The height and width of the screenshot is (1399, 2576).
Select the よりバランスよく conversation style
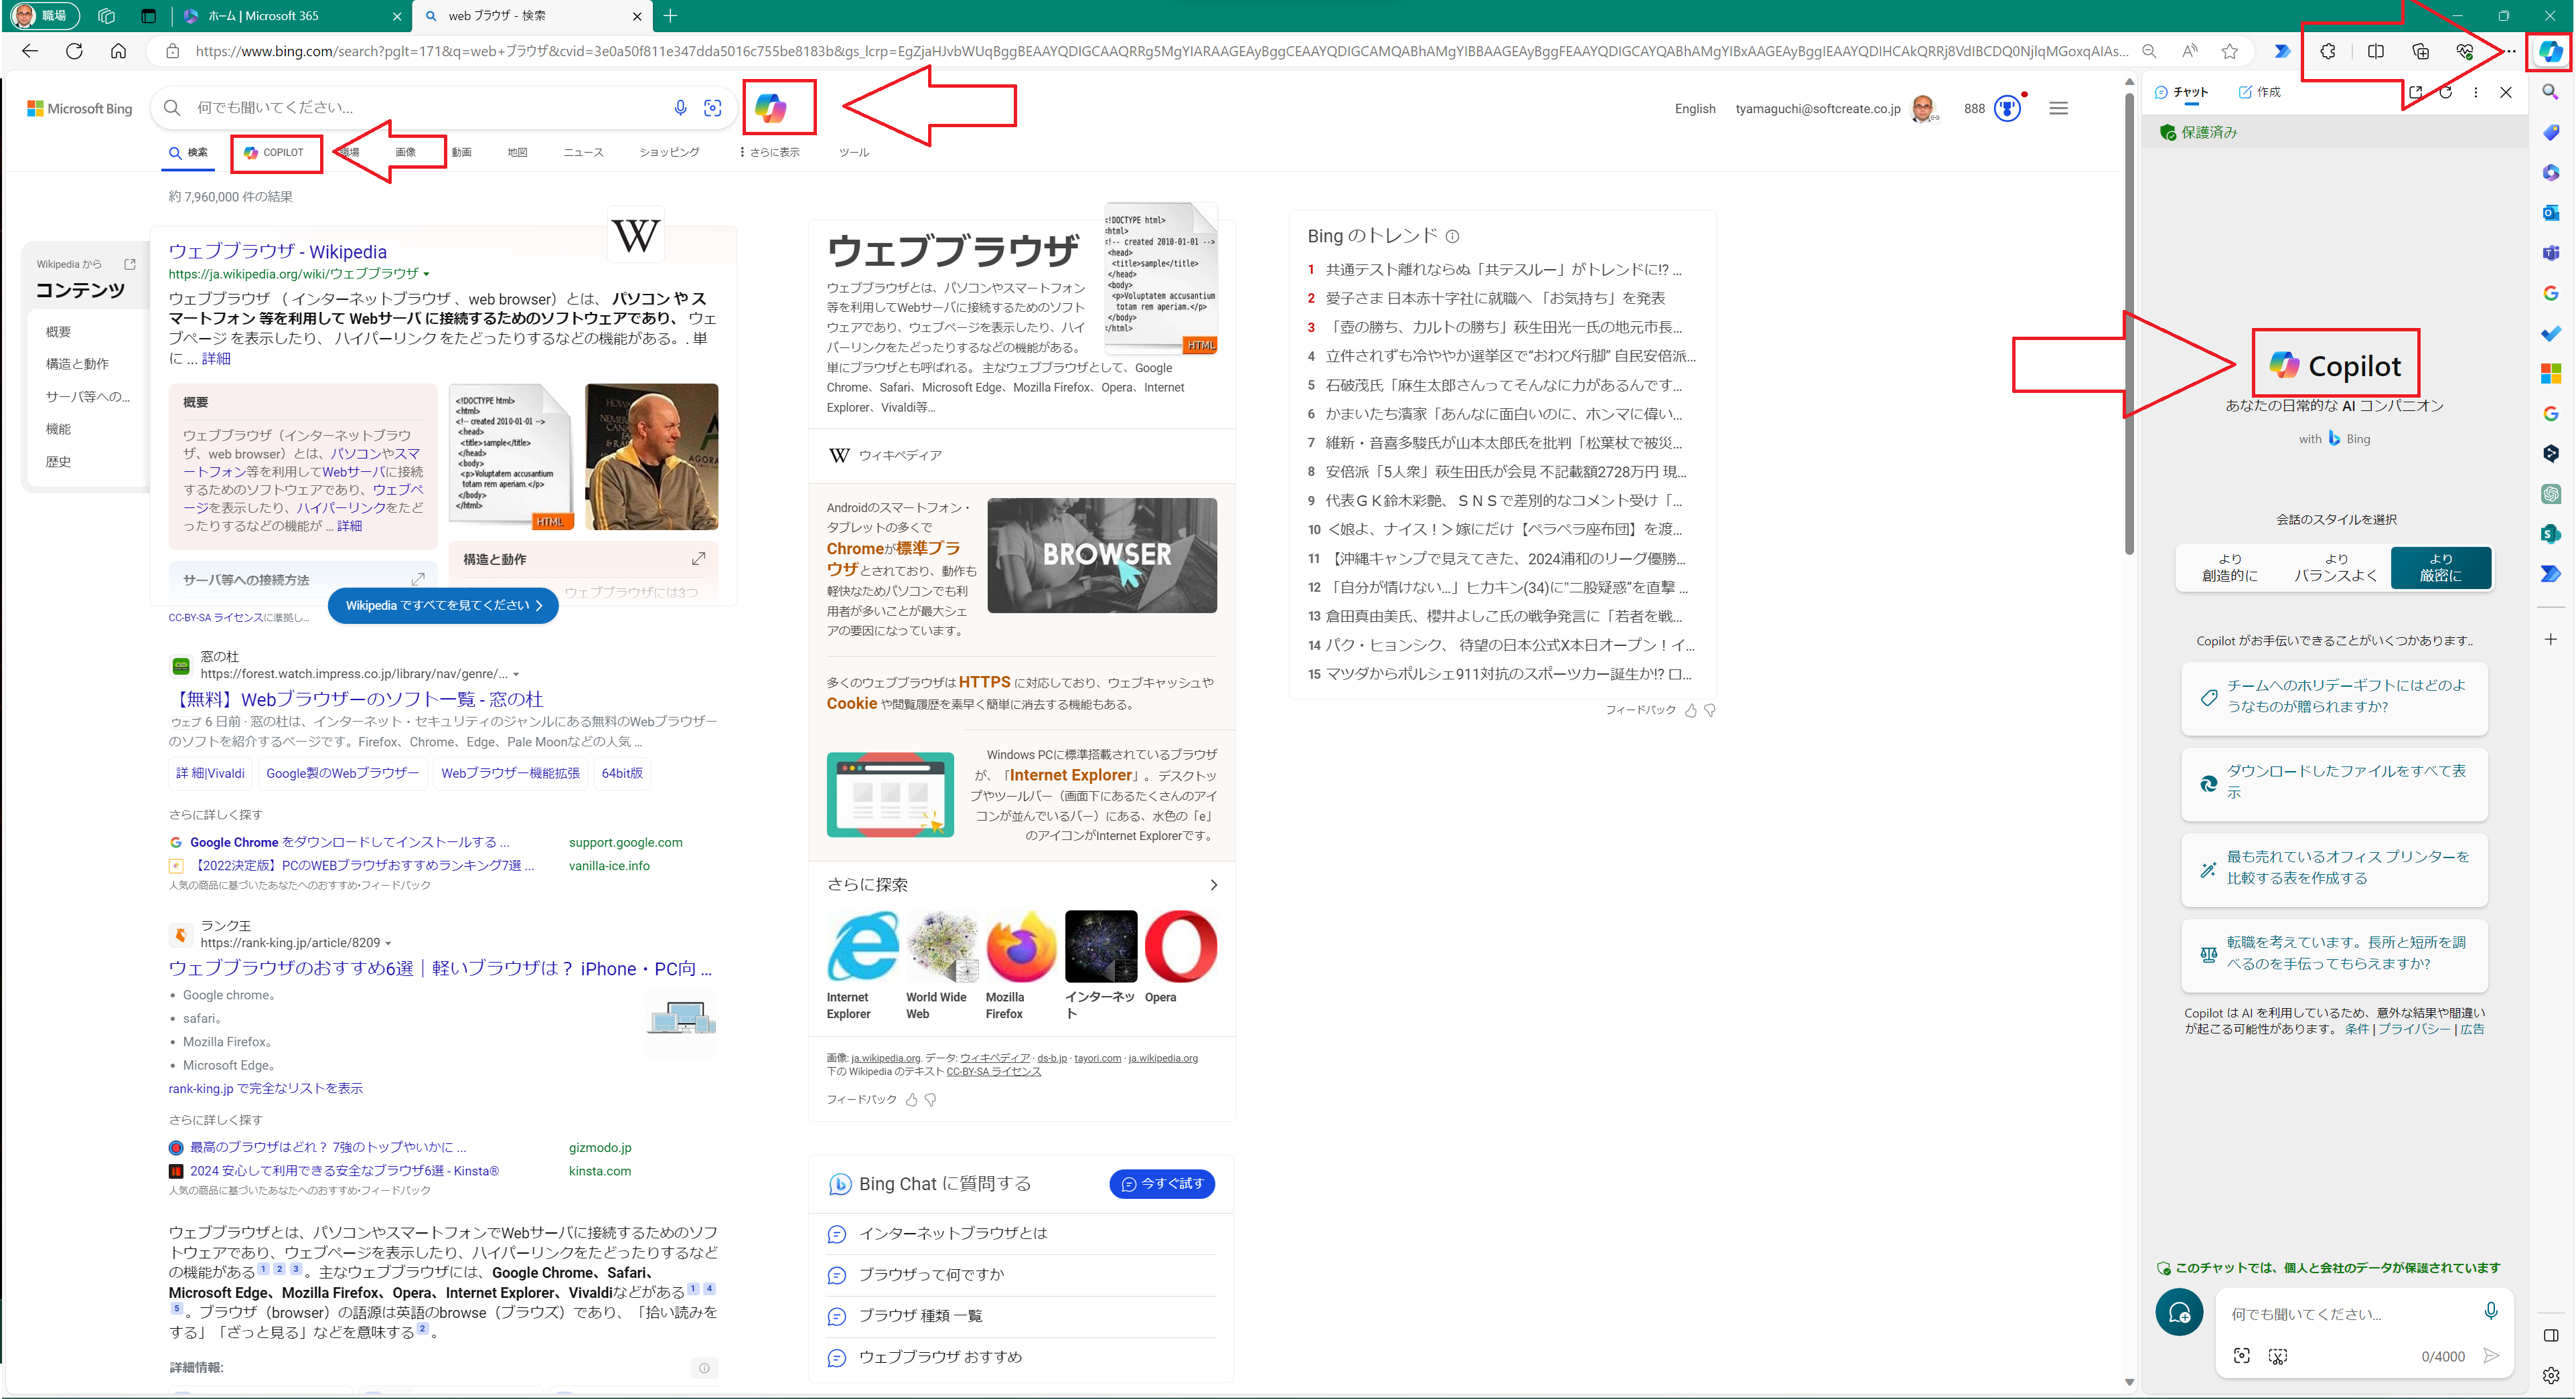tap(2336, 567)
